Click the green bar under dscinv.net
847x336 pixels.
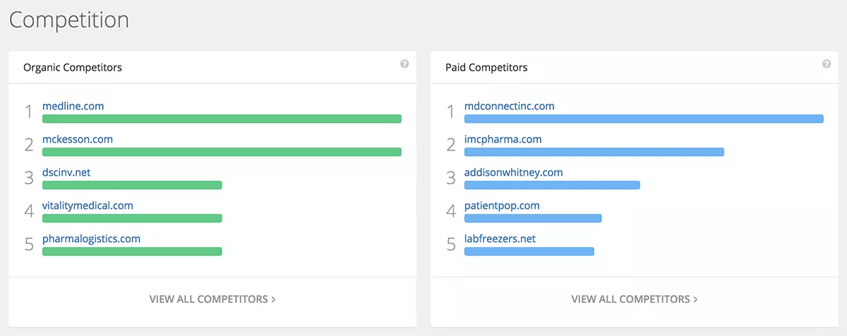132,185
